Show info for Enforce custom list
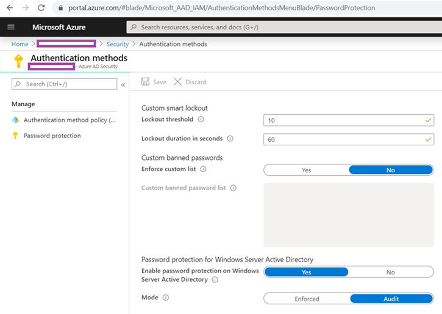442x314 pixels. tap(203, 169)
